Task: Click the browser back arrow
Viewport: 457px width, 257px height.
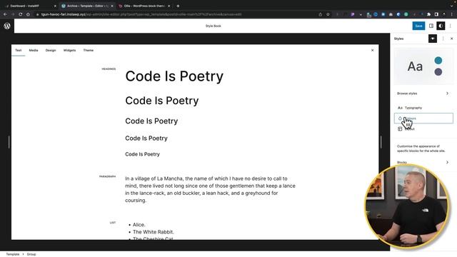Action: pos(5,14)
